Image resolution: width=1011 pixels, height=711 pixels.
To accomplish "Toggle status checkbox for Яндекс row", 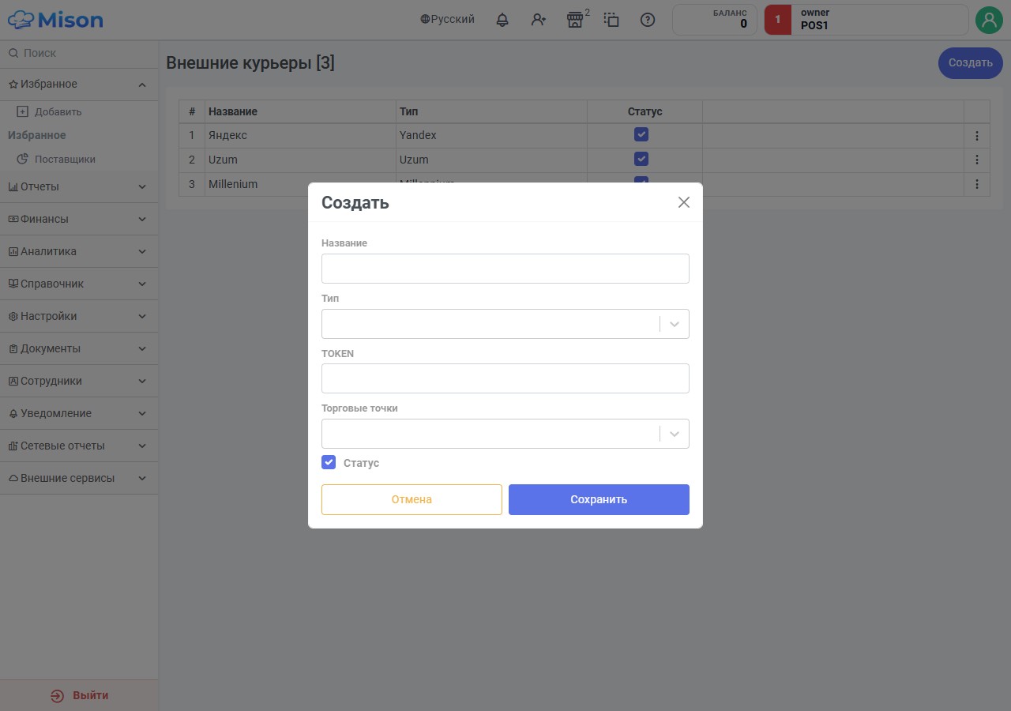I will (641, 134).
